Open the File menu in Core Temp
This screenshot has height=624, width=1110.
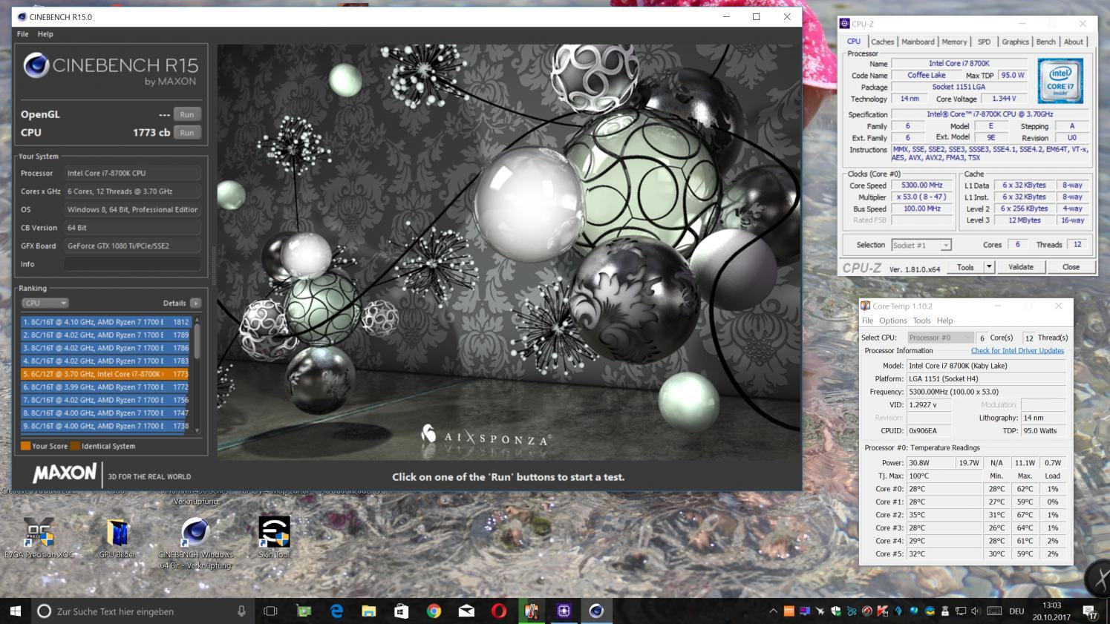(867, 321)
